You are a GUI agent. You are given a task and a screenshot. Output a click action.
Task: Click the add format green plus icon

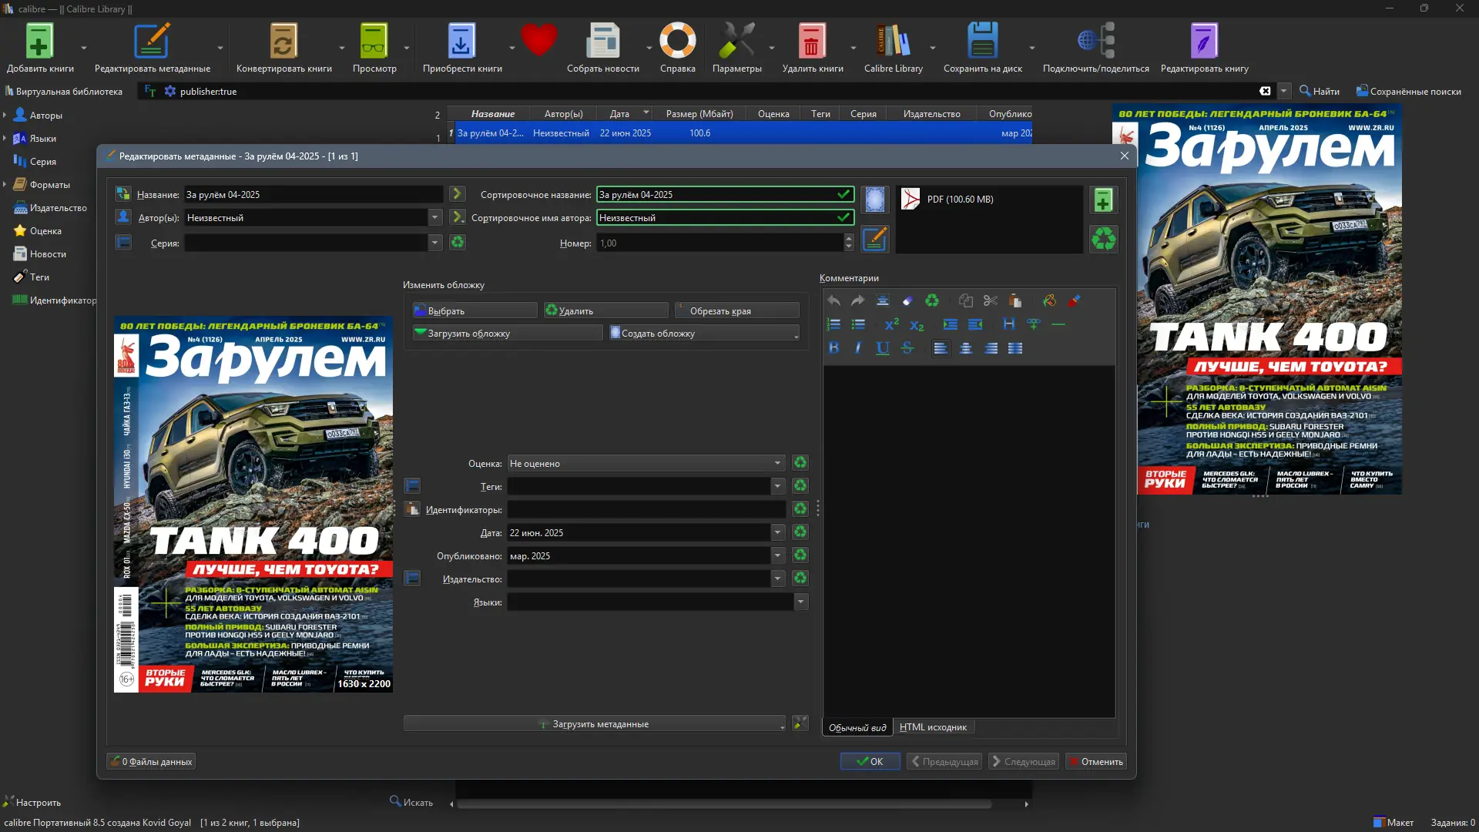(1103, 200)
